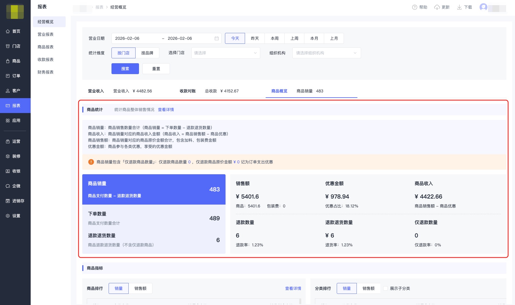Open the user avatar profile
Image resolution: width=515 pixels, height=305 pixels.
click(483, 7)
